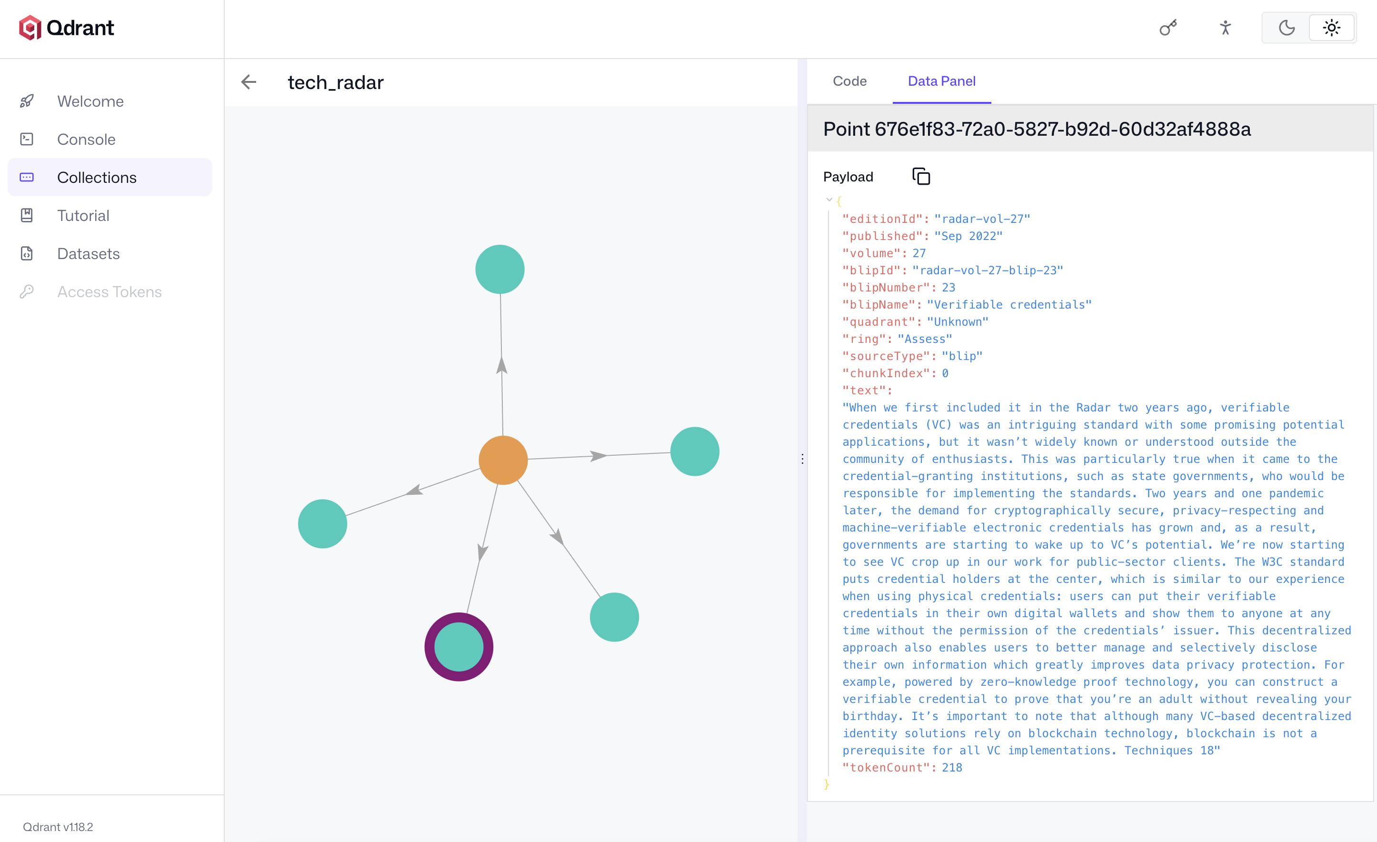Viewport: 1377px width, 842px height.
Task: Copy the payload with the copy icon
Action: tap(921, 177)
